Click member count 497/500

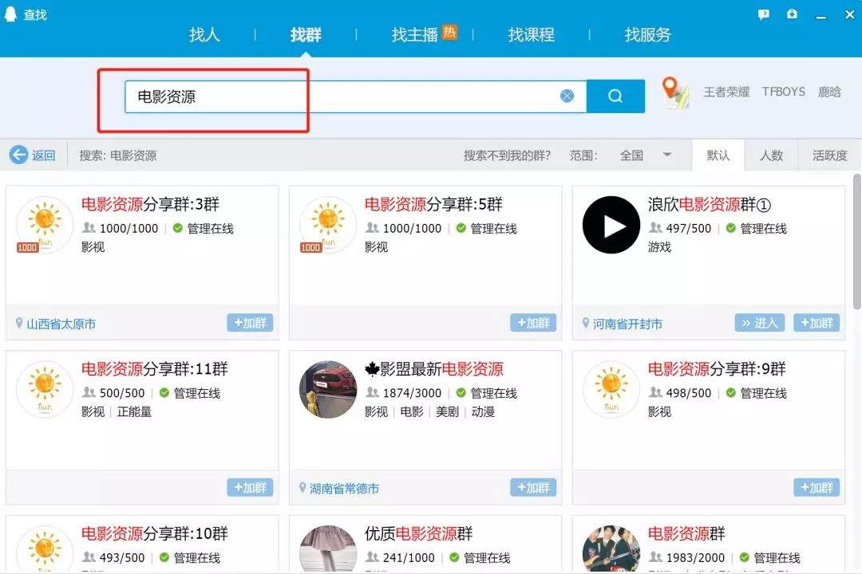coord(688,229)
